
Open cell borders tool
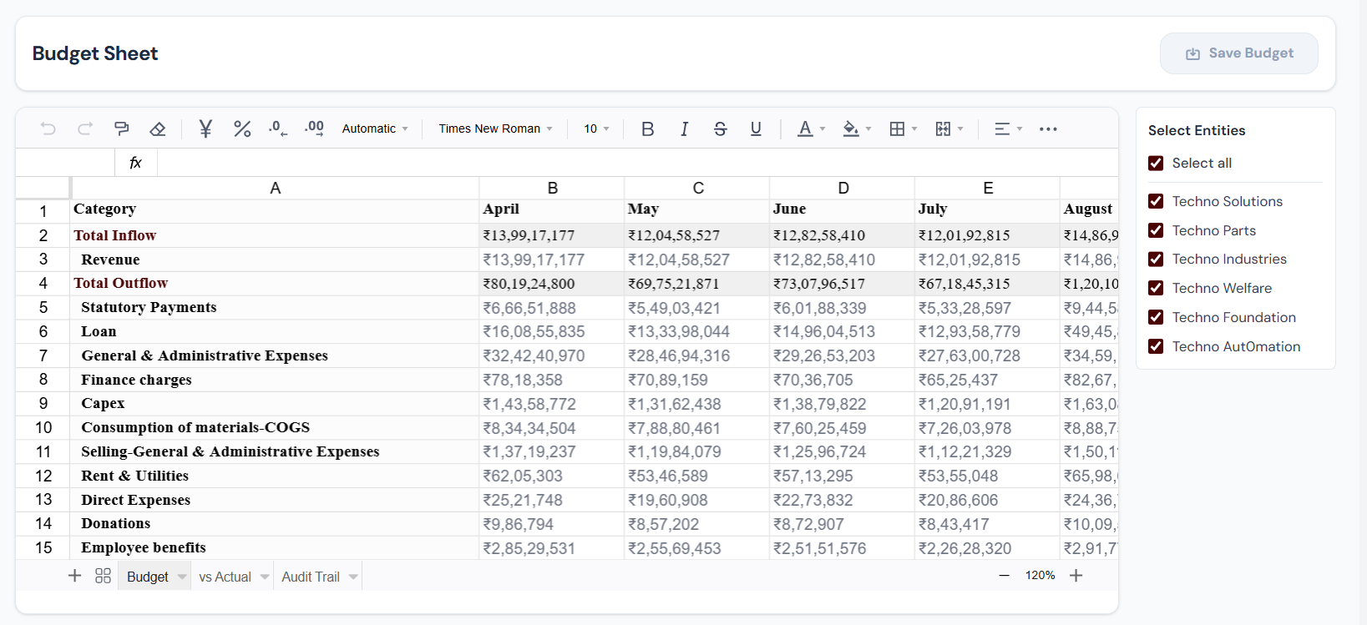tap(897, 129)
